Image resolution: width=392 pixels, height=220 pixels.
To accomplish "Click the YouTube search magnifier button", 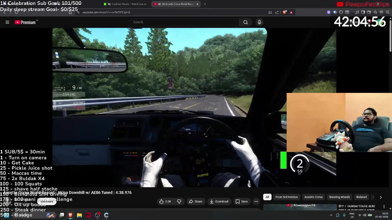I will pos(246,22).
